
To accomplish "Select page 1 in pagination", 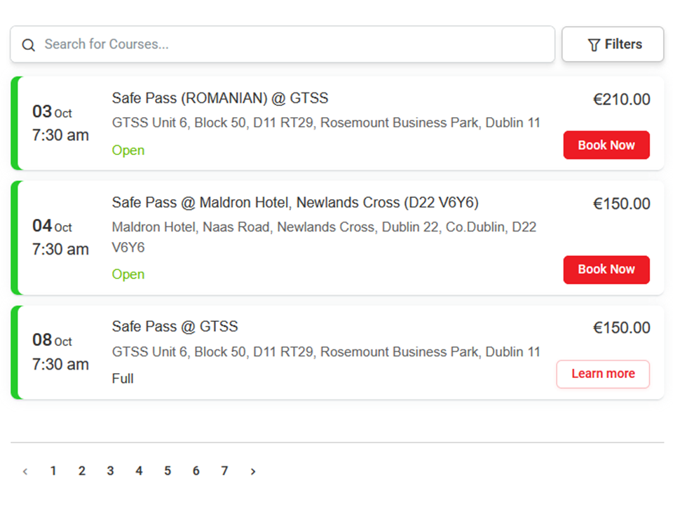I will pos(53,471).
